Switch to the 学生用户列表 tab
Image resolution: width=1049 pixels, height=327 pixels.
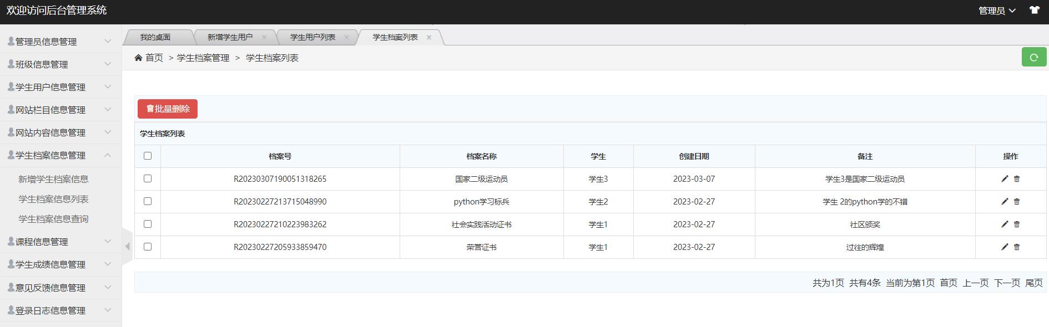(x=312, y=37)
